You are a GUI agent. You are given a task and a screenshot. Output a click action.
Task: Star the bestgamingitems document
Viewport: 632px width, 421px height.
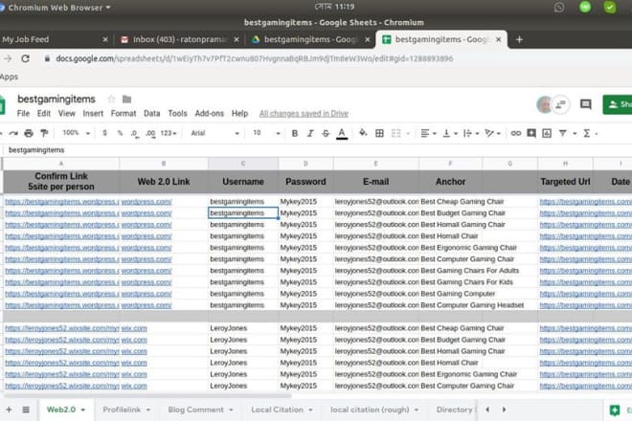point(111,100)
